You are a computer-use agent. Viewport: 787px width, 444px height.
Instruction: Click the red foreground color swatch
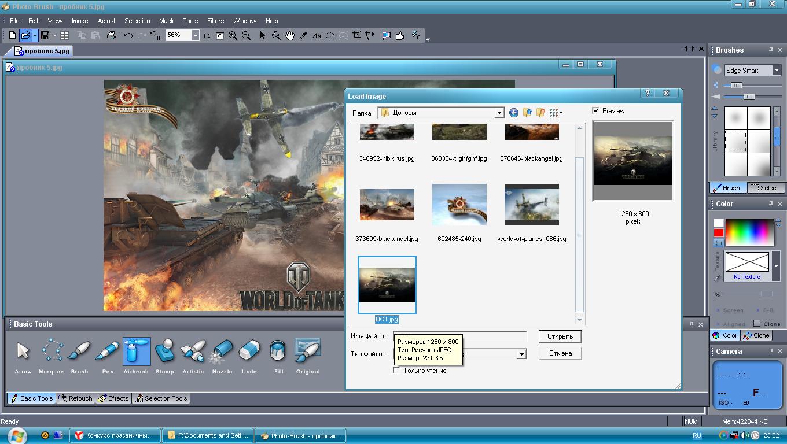(718, 232)
